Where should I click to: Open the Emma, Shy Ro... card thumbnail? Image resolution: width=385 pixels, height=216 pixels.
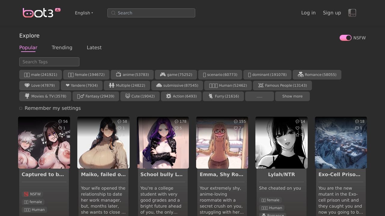[222, 143]
